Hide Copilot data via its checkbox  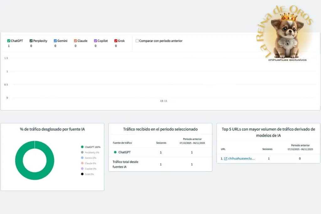click(95, 41)
